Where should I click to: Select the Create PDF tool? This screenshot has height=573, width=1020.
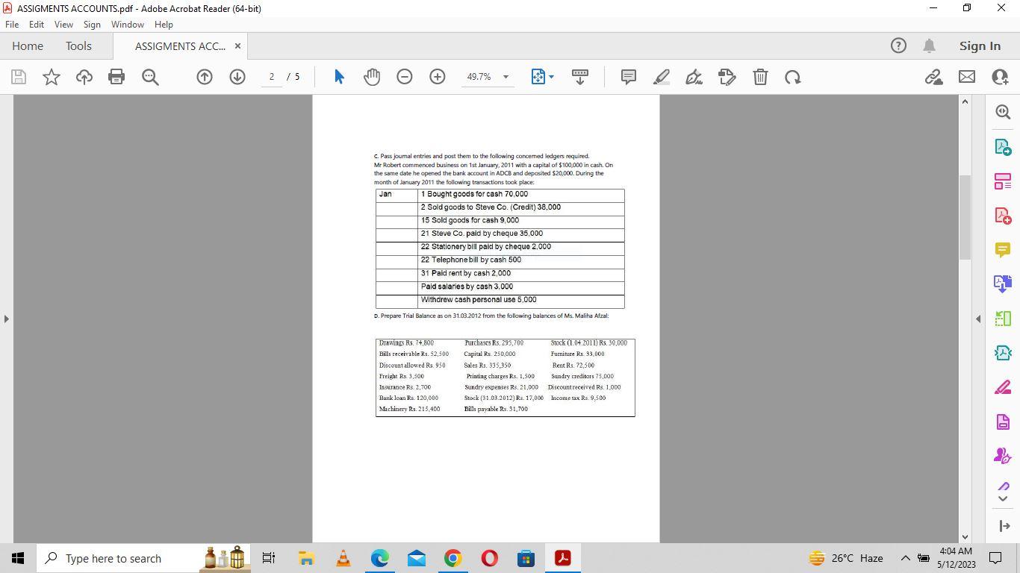pyautogui.click(x=1002, y=216)
